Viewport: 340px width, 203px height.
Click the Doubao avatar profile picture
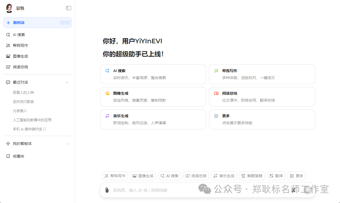(9, 8)
